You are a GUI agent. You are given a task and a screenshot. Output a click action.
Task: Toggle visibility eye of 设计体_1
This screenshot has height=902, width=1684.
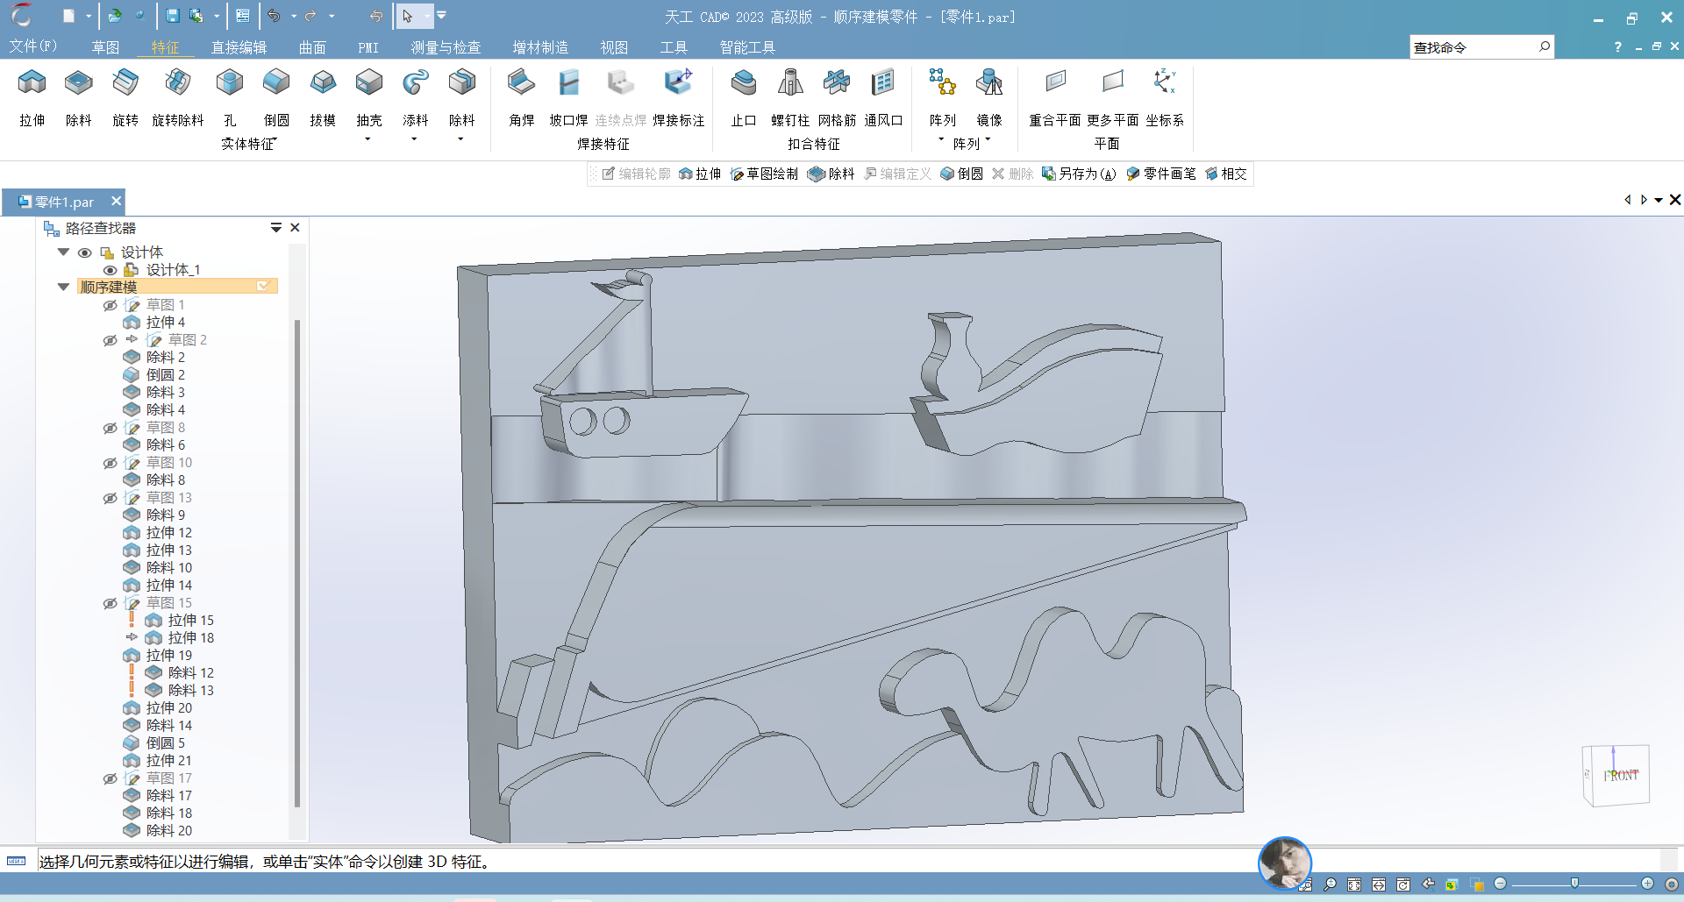click(x=110, y=270)
